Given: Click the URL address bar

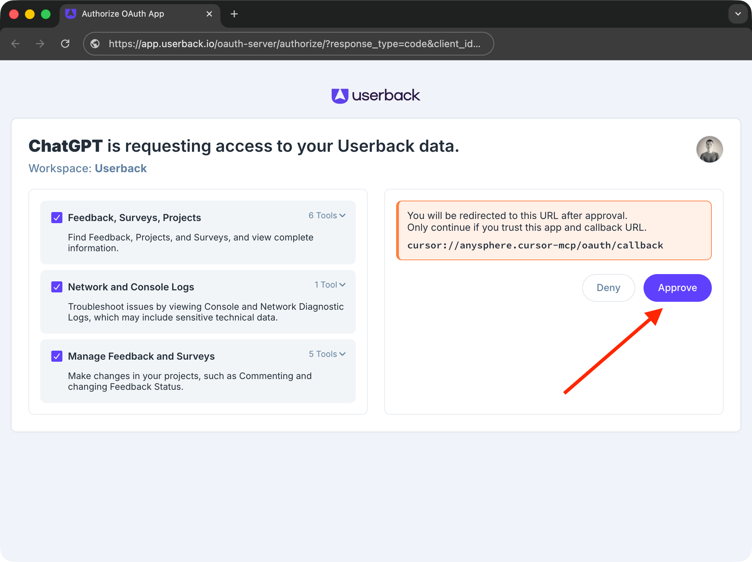Looking at the screenshot, I should (295, 44).
